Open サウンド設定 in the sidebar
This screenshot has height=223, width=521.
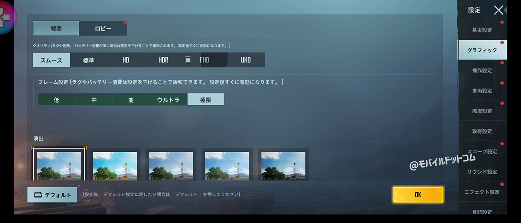point(482,172)
